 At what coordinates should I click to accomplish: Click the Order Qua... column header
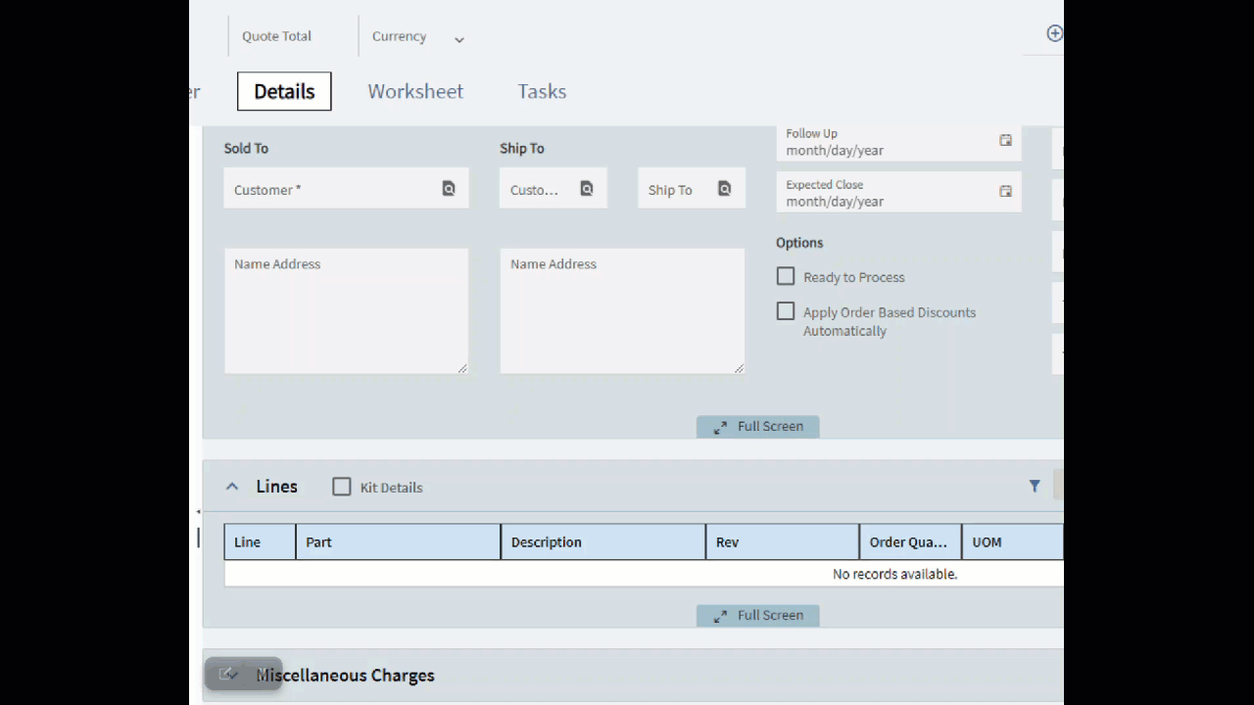[910, 541]
